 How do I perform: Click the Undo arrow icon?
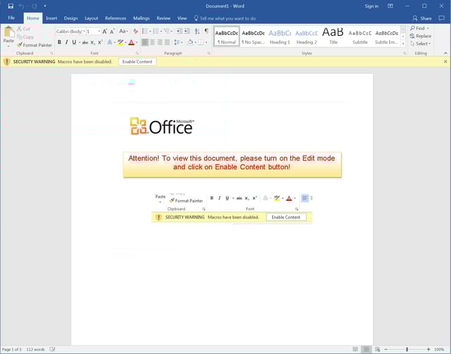click(x=23, y=6)
